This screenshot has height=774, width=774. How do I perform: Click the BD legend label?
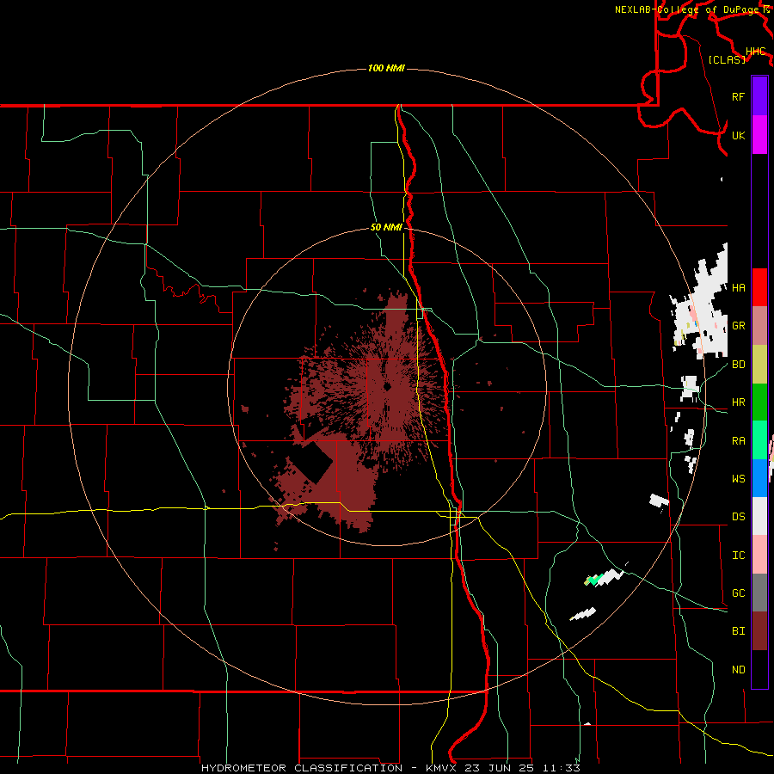point(738,365)
